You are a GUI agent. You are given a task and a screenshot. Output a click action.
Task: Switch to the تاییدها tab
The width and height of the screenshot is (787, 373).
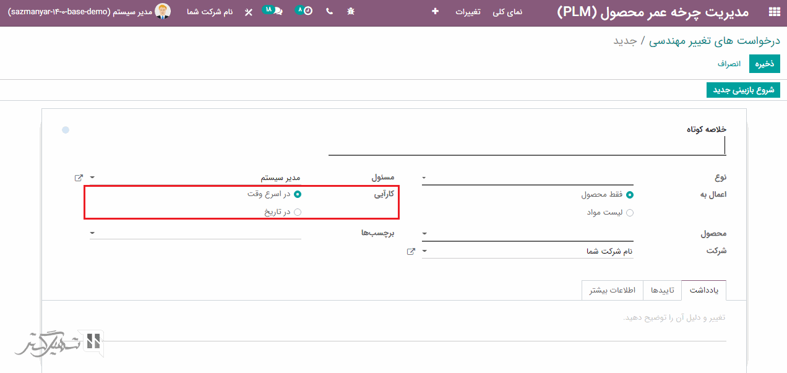click(662, 290)
